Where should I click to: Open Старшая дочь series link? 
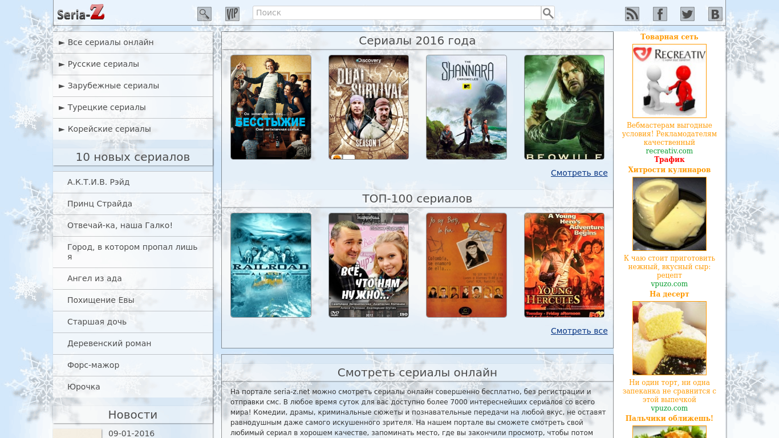[133, 322]
